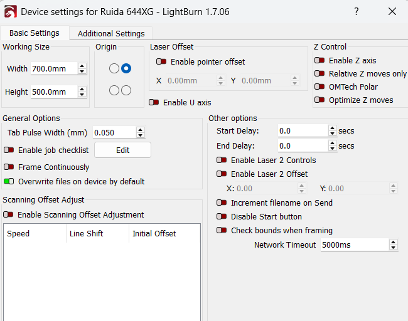408x321 pixels.
Task: Click the Edit button for job checklist
Action: point(122,150)
